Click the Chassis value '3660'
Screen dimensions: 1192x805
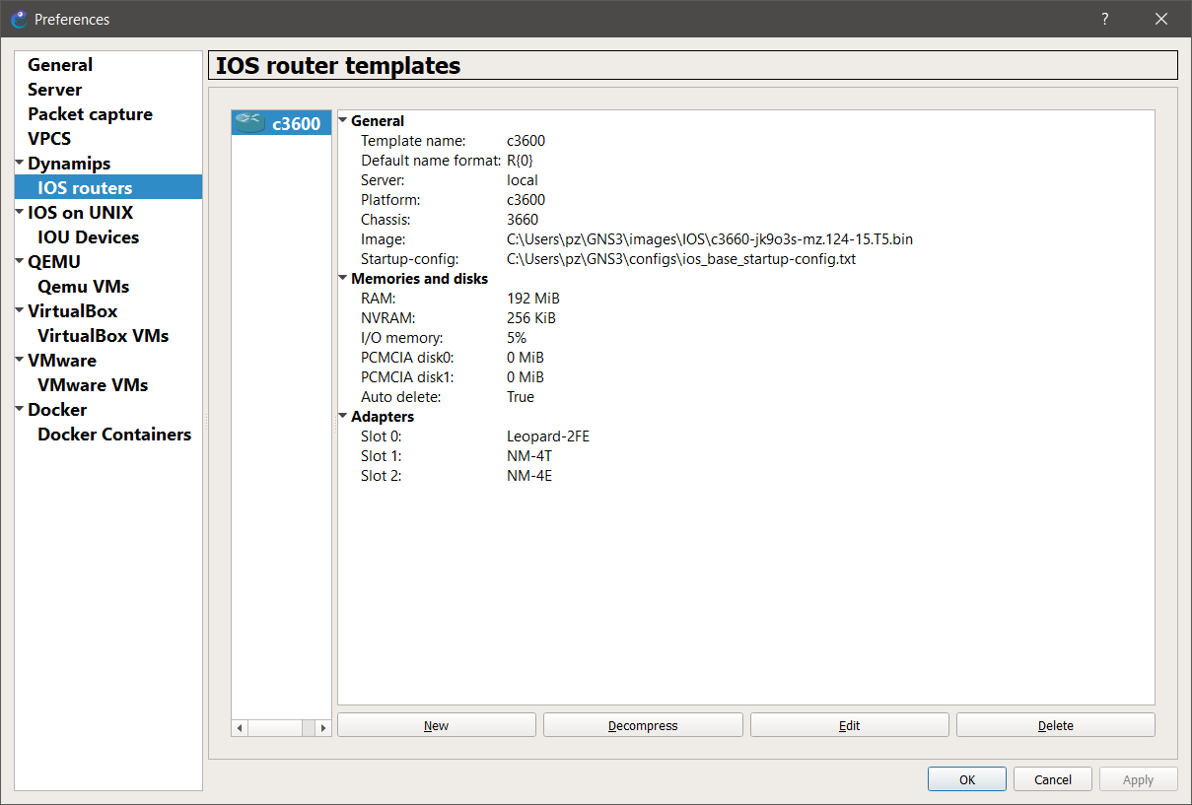click(523, 220)
